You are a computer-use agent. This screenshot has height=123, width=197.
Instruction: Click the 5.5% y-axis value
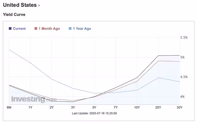pos(184,37)
